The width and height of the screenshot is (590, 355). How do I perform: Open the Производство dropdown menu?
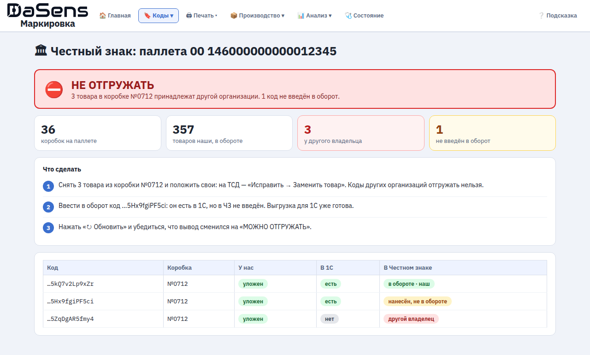click(x=257, y=16)
